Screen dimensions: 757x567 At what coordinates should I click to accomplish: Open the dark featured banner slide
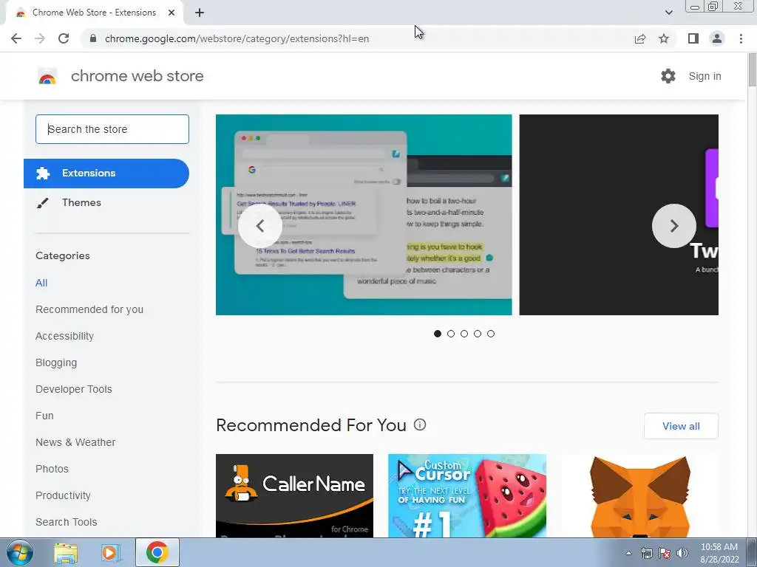(x=619, y=215)
